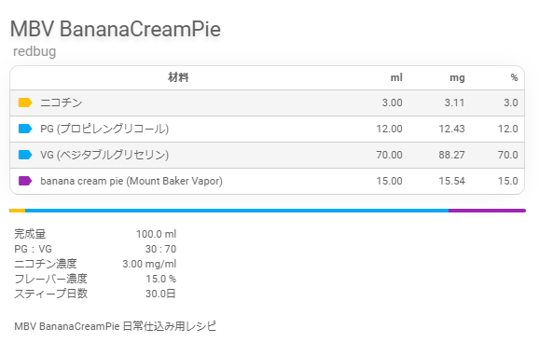Click the purple banana cream pie tag icon

pos(25,181)
